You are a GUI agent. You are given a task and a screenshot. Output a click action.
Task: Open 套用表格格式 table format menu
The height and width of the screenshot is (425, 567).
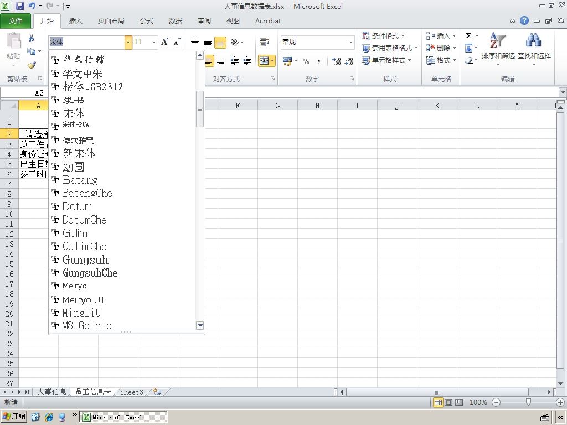(x=389, y=48)
